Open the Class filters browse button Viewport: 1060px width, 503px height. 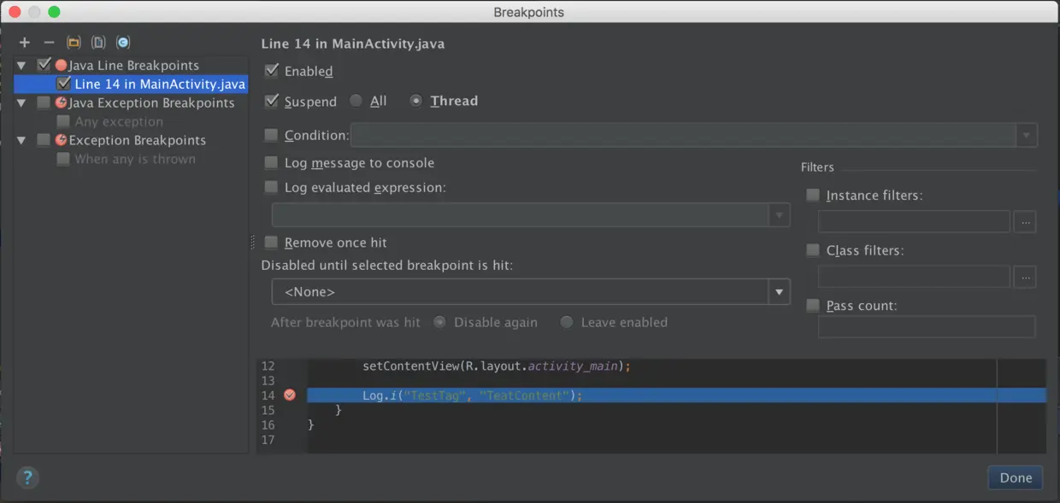[1025, 277]
